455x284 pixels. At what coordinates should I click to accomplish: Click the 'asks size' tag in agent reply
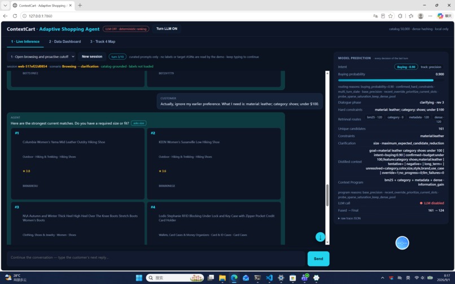click(138, 123)
